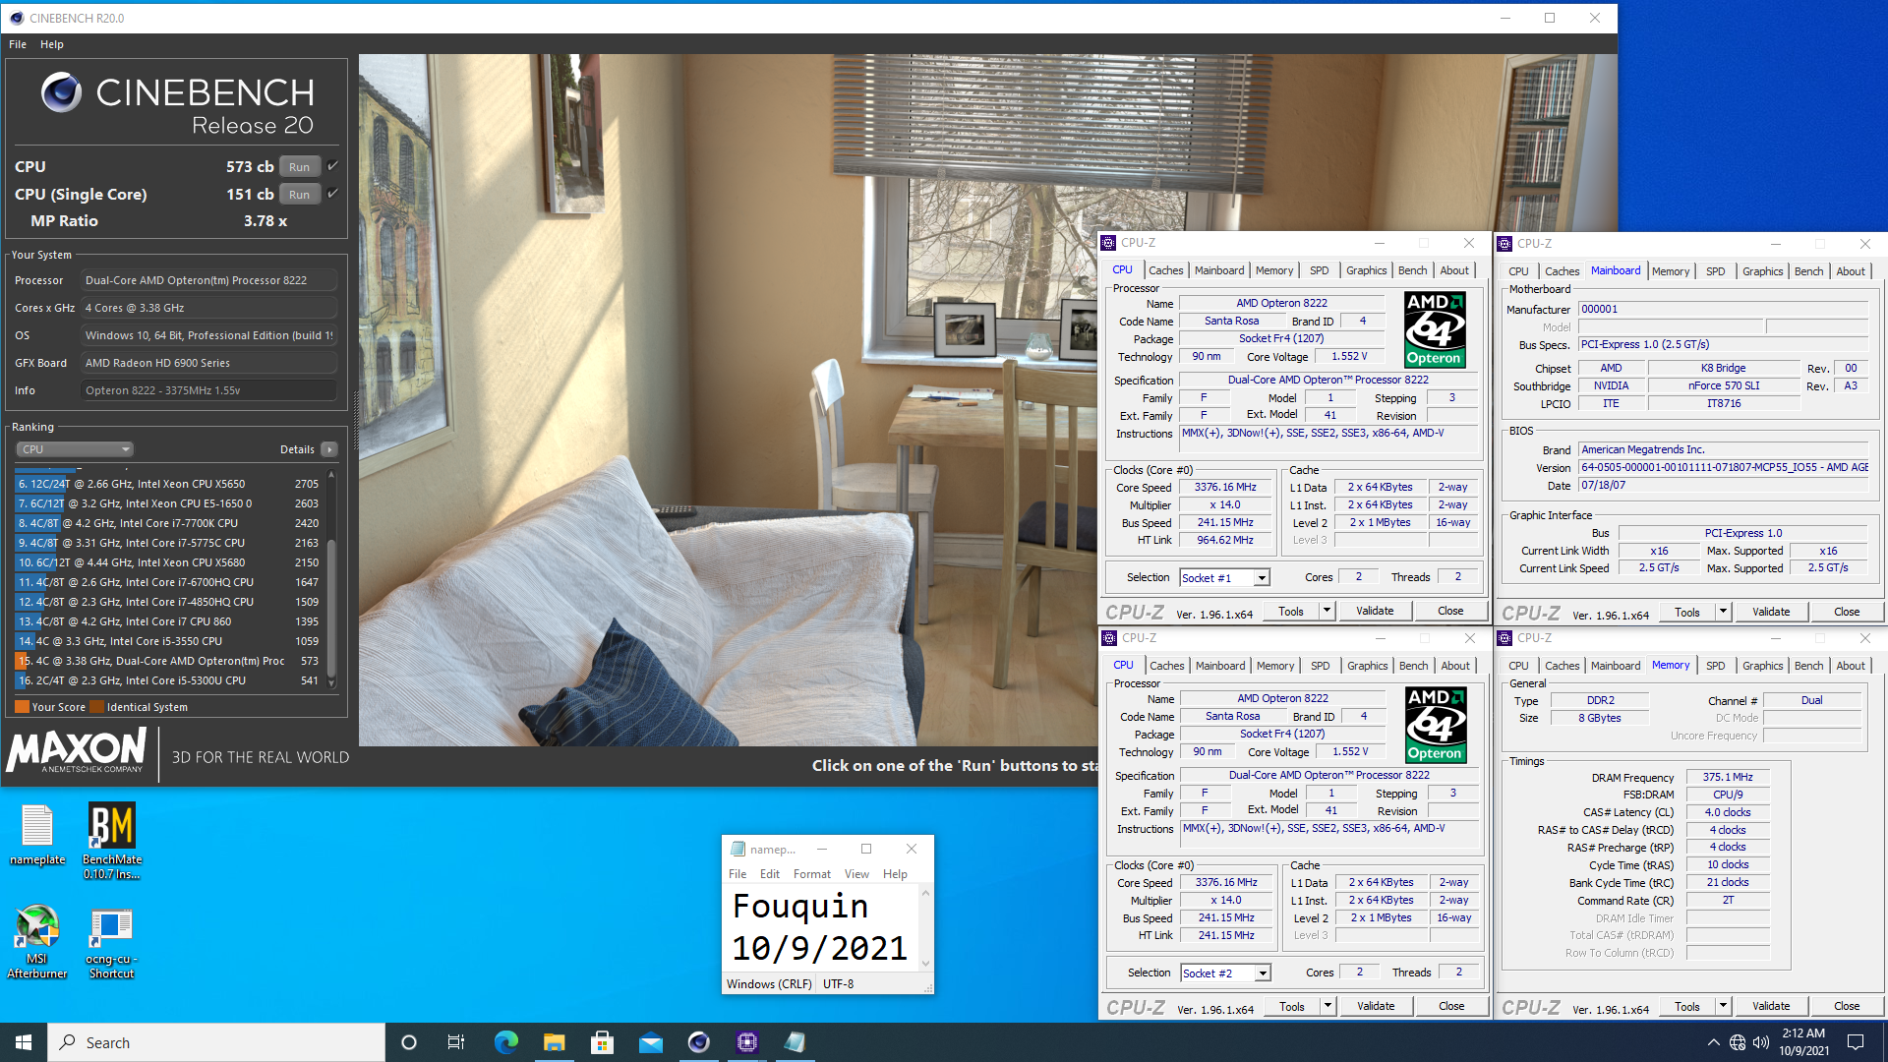Screen dimensions: 1888x1062
Task: Expand Tools dropdown arrow in Socket #1 CPU-Z
Action: (1326, 611)
